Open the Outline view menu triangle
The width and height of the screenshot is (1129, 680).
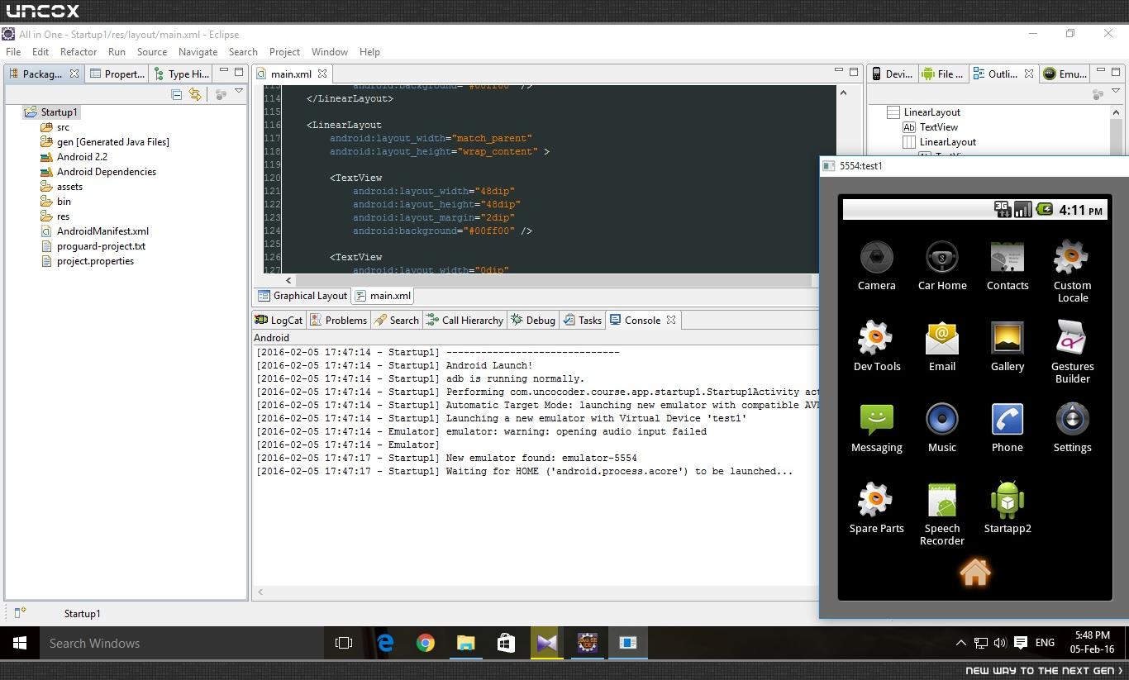tap(1116, 91)
